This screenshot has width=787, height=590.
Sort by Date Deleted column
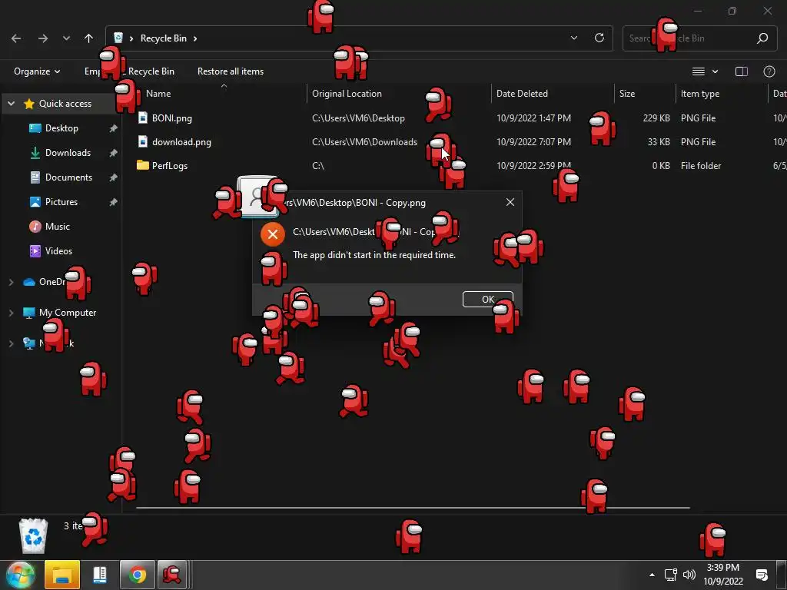522,93
